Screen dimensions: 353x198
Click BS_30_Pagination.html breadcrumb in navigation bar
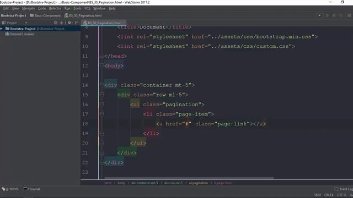83,15
